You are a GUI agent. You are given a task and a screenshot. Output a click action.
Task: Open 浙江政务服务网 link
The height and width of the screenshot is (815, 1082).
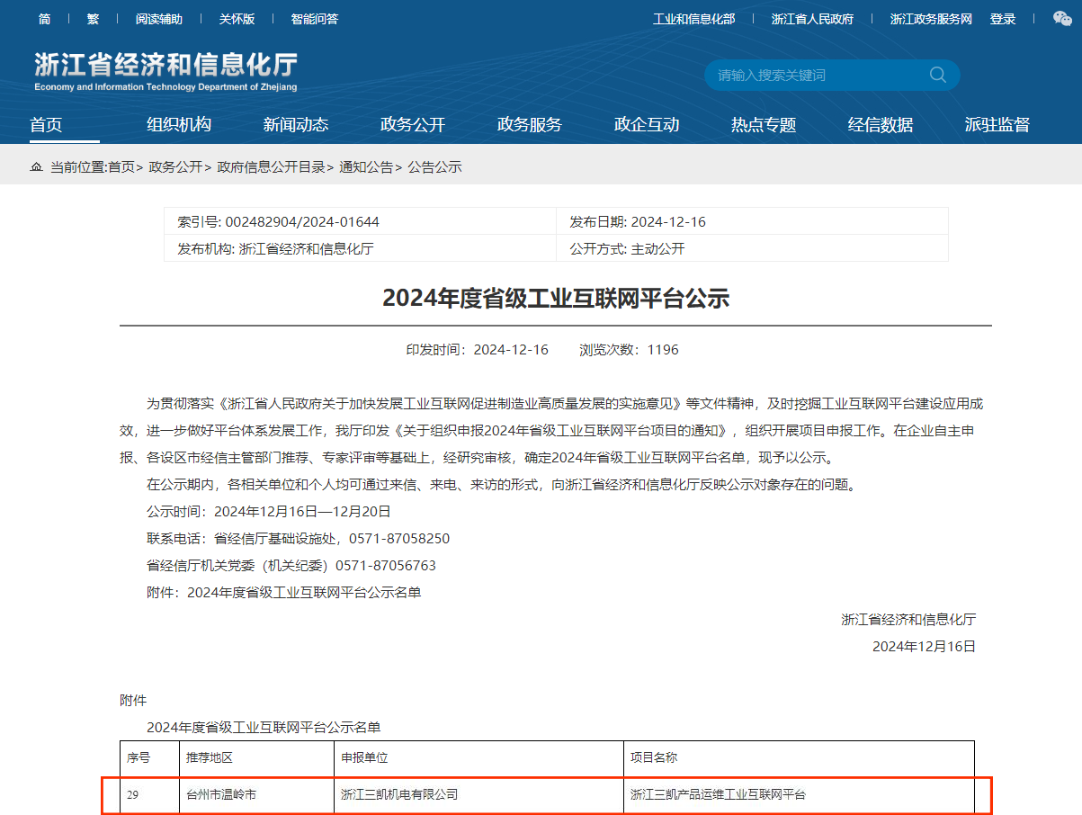(931, 19)
